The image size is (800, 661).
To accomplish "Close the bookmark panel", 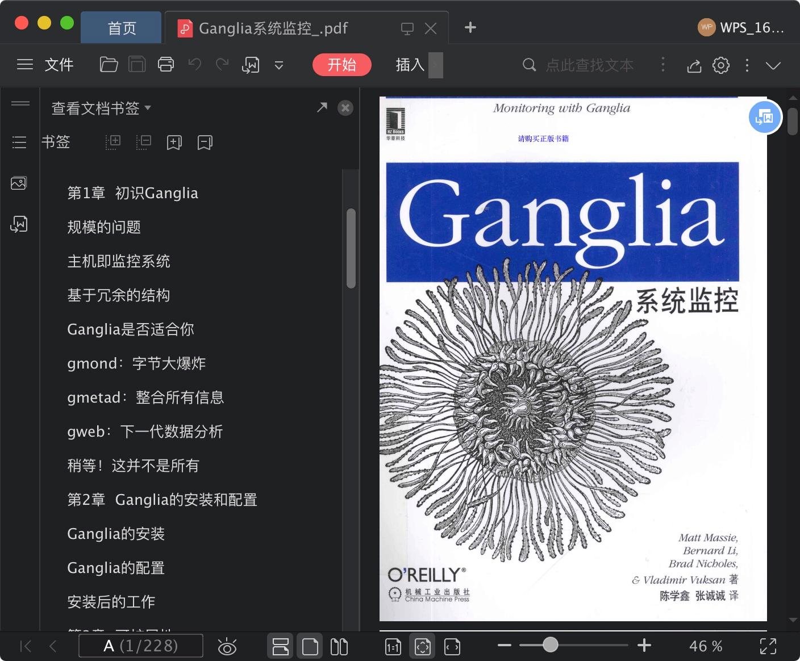I will 345,108.
